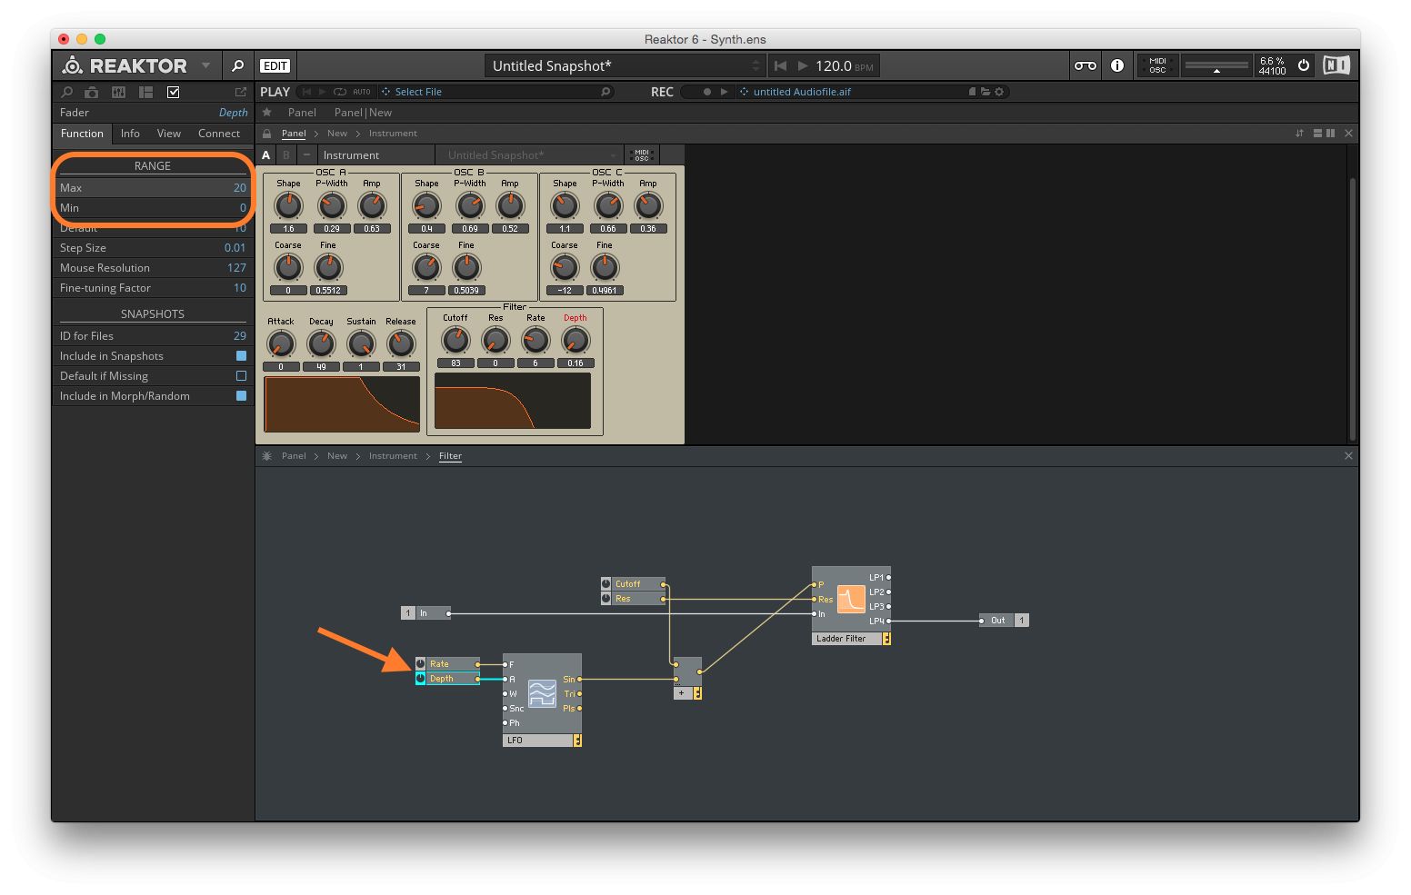Click the ID for Files value 29
This screenshot has width=1411, height=895.
[240, 336]
